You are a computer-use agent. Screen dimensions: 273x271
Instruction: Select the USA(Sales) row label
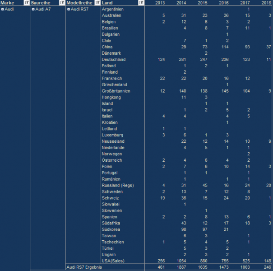pos(113,261)
